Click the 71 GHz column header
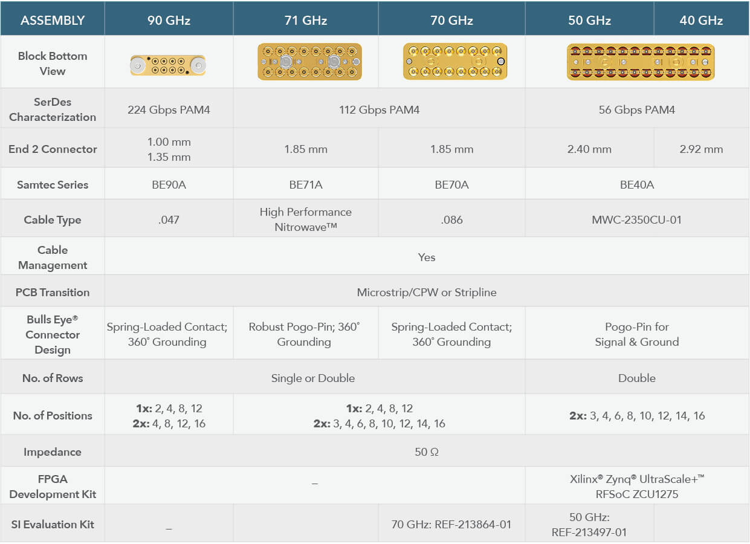 click(306, 21)
